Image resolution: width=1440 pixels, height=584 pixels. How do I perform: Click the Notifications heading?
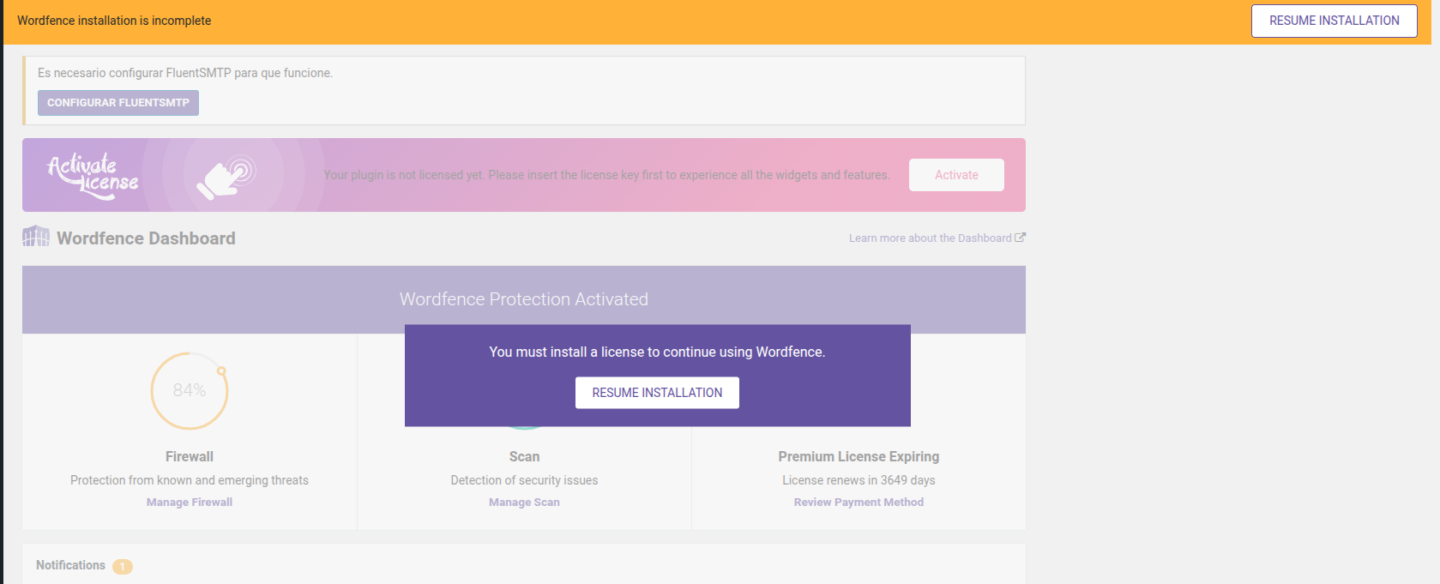coord(70,565)
